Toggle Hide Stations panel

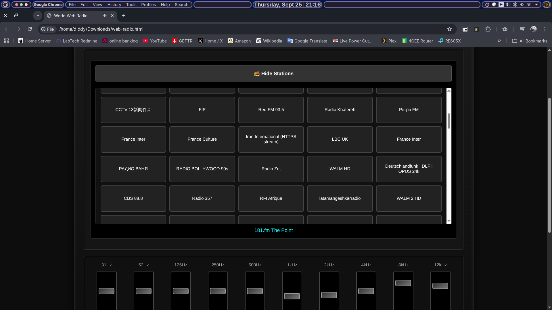coord(273,73)
